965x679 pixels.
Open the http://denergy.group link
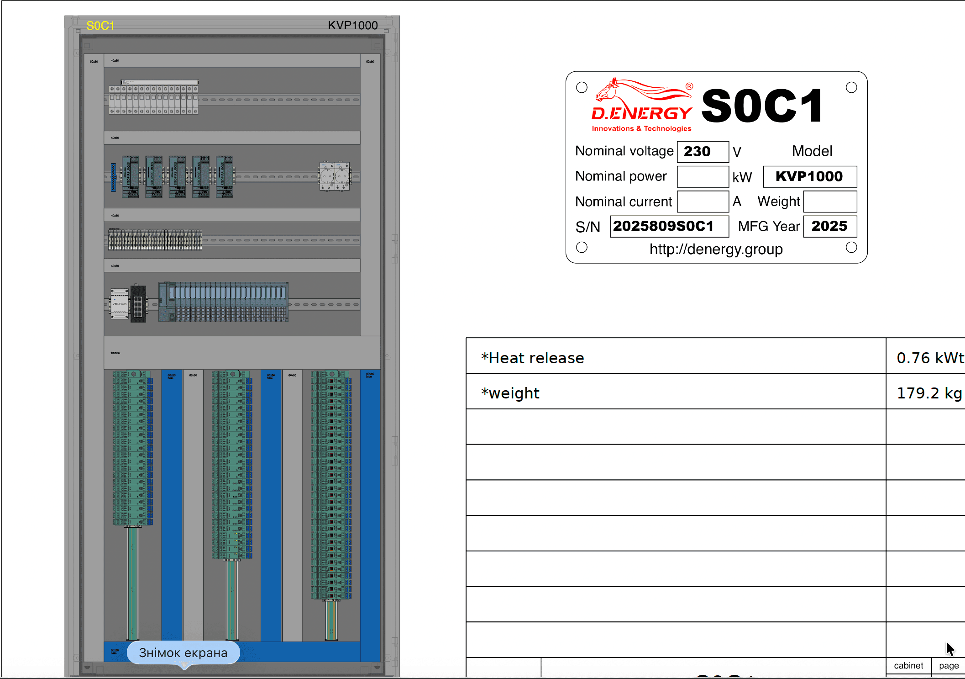[x=716, y=249]
